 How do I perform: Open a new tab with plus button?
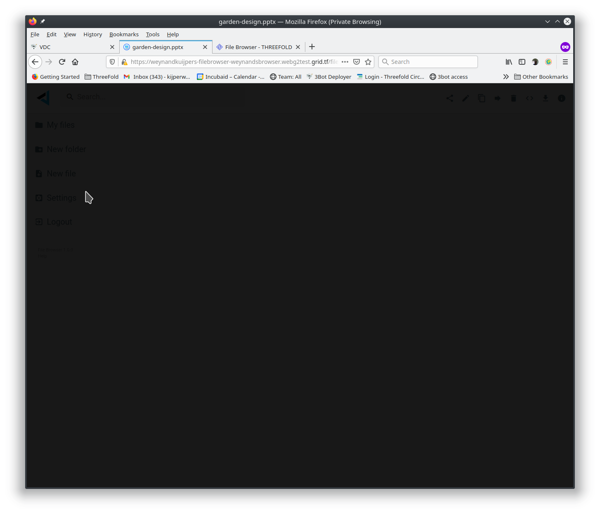pos(312,47)
